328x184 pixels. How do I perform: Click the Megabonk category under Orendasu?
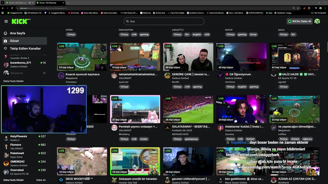tap(71, 78)
